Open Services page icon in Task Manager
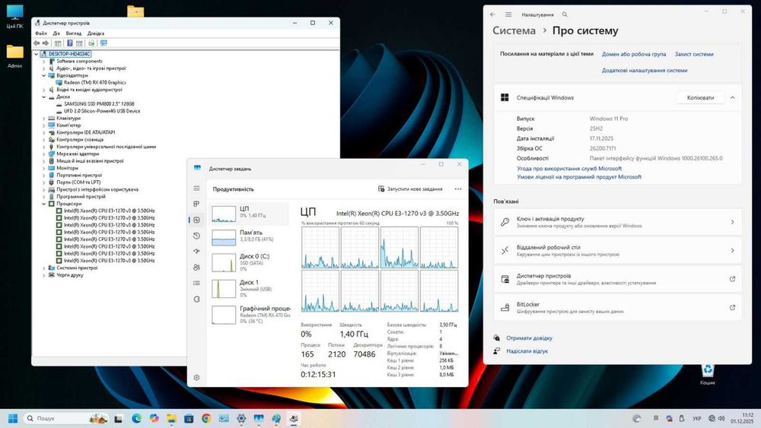This screenshot has width=761, height=428. coord(196,299)
